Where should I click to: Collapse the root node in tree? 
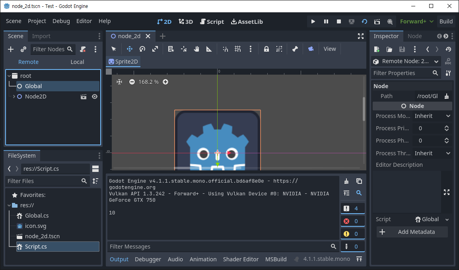click(10, 76)
